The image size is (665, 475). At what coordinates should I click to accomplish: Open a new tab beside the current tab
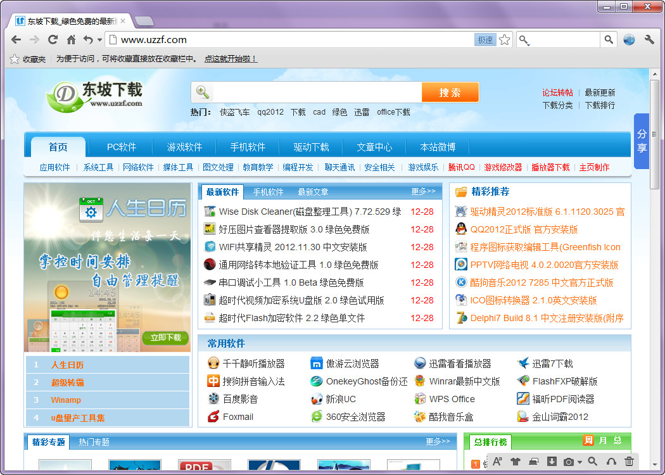click(144, 21)
